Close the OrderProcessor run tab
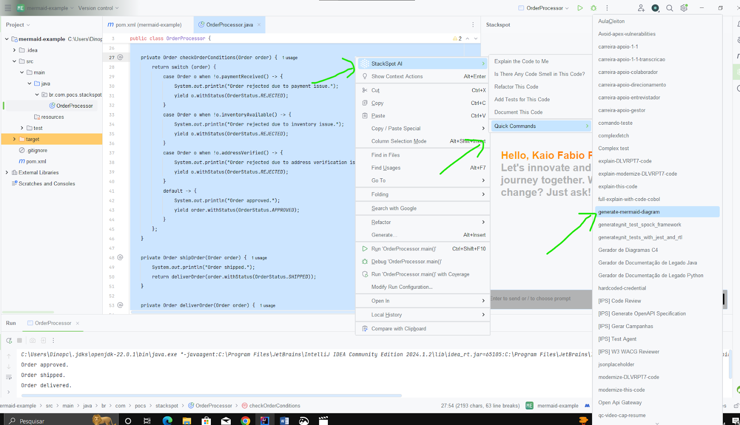 click(77, 323)
